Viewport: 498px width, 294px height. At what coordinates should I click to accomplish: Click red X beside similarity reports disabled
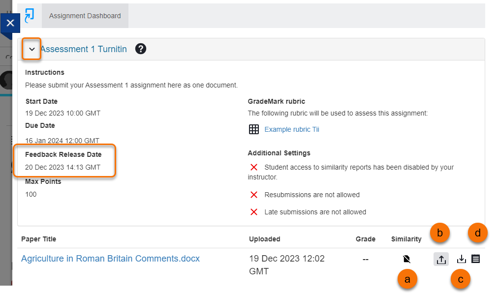pyautogui.click(x=254, y=168)
